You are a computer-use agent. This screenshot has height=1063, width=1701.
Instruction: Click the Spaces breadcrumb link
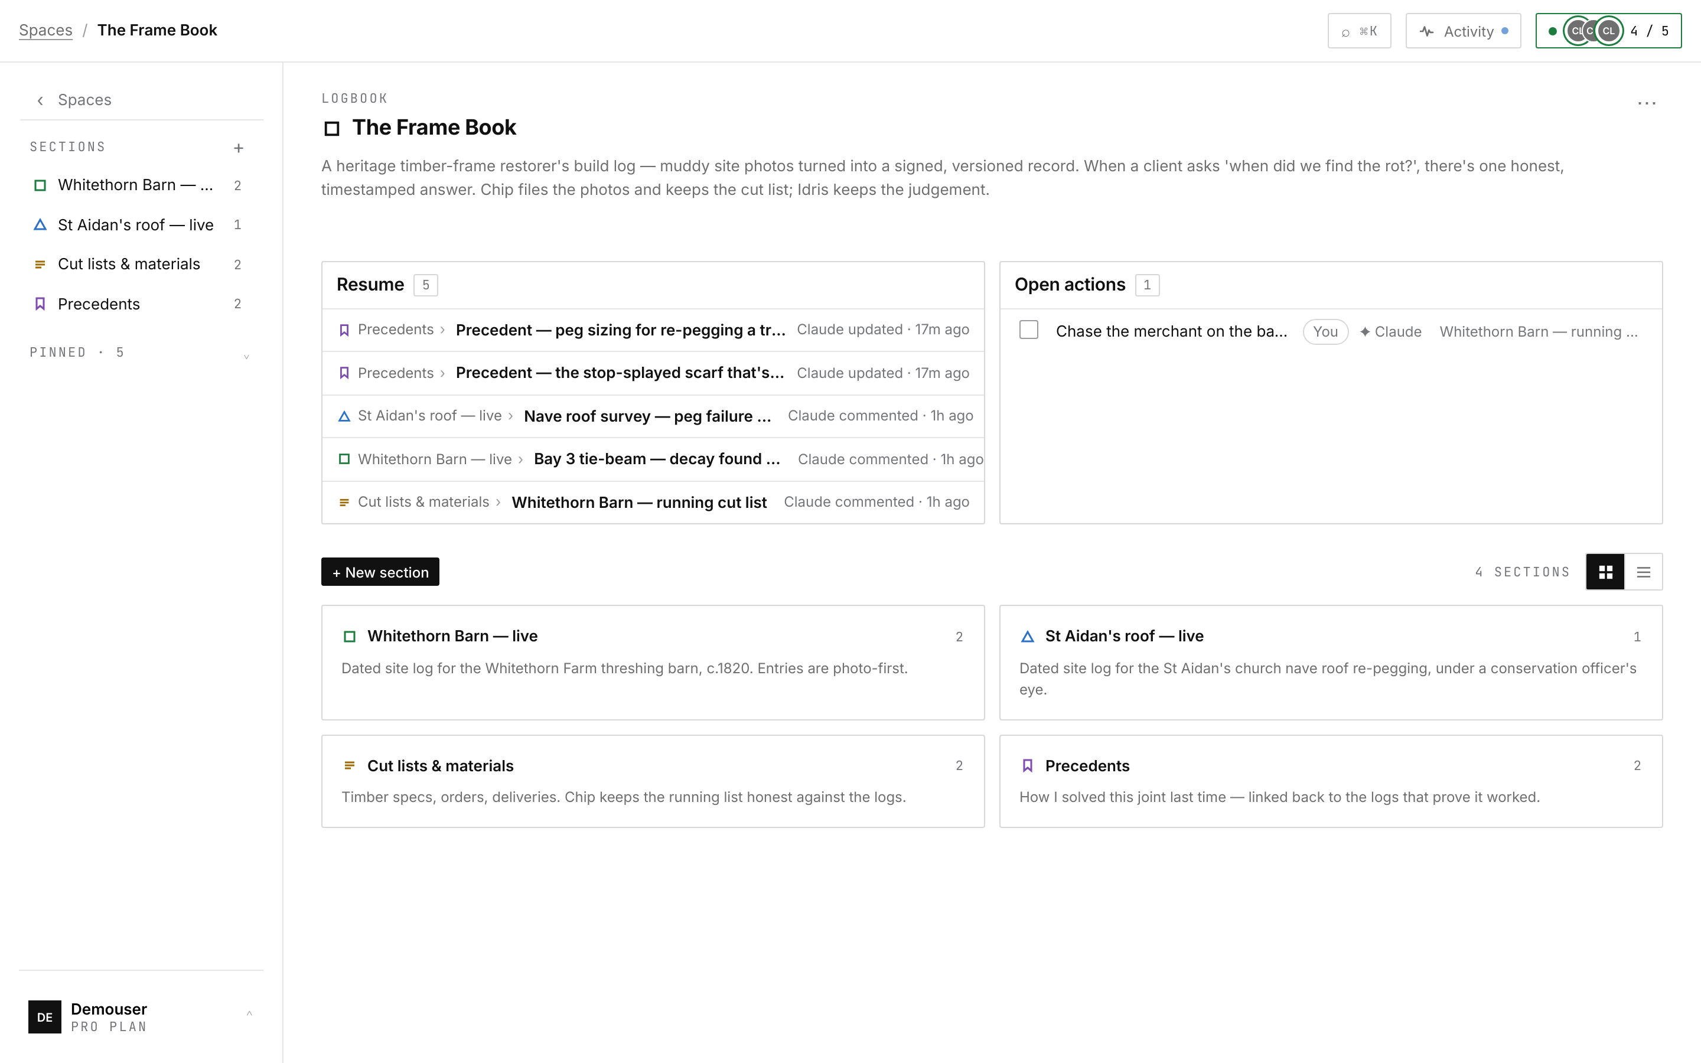(45, 30)
